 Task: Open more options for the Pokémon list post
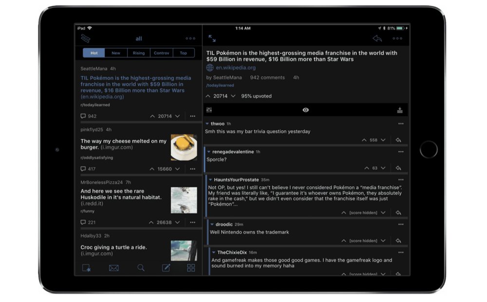pos(192,116)
